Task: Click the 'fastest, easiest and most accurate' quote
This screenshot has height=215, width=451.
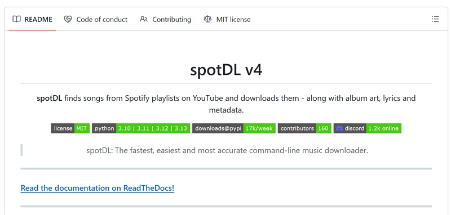Action: [x=227, y=150]
